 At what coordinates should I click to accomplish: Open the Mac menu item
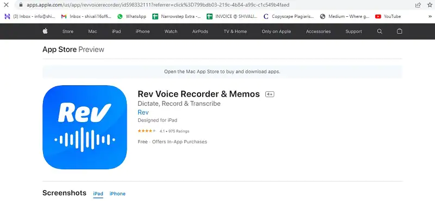pyautogui.click(x=92, y=31)
